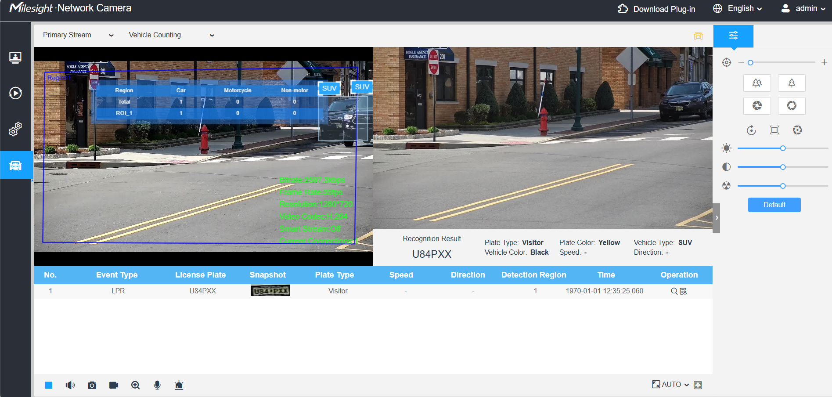832x397 pixels.
Task: Enable digital zoom magnifier icon
Action: (135, 385)
